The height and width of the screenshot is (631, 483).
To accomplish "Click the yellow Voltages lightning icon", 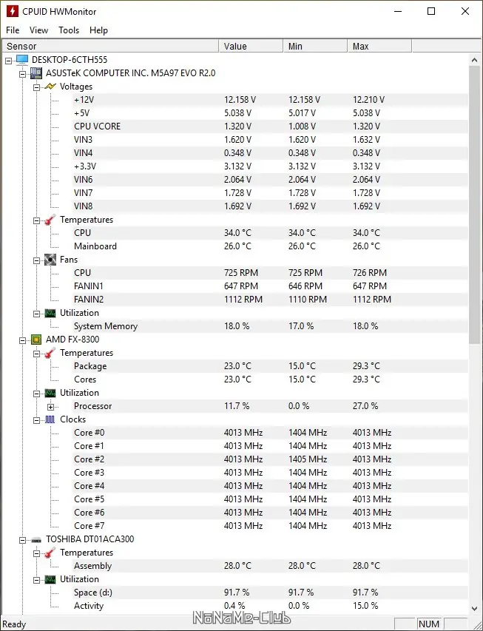I will pyautogui.click(x=50, y=87).
